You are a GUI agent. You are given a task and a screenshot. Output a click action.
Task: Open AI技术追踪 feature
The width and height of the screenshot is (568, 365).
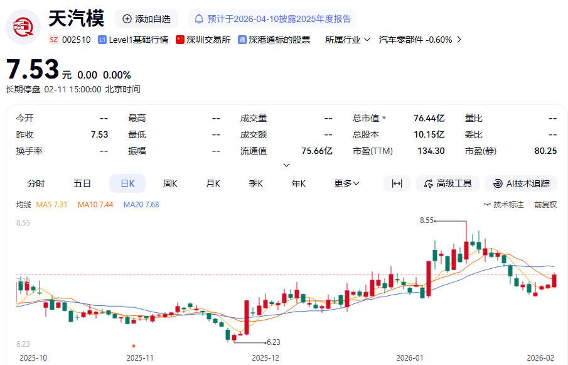tap(521, 183)
